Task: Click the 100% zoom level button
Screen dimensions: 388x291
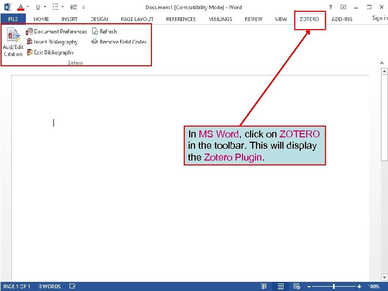Action: click(x=373, y=287)
